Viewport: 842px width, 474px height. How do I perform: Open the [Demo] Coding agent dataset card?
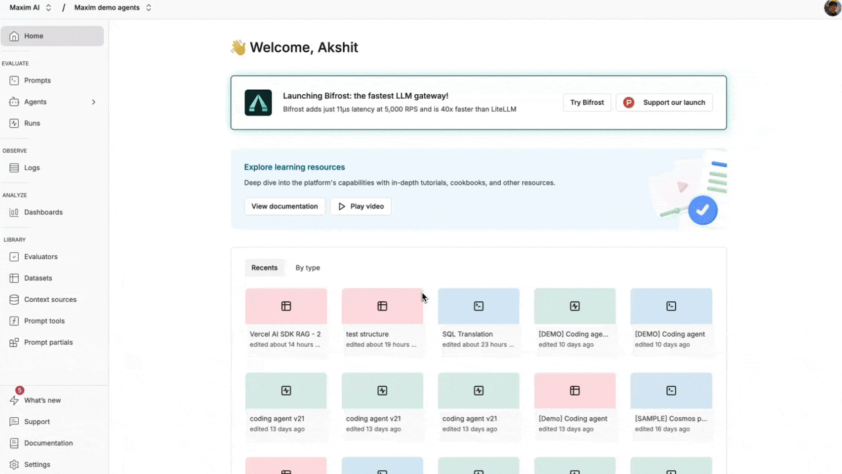pyautogui.click(x=574, y=407)
